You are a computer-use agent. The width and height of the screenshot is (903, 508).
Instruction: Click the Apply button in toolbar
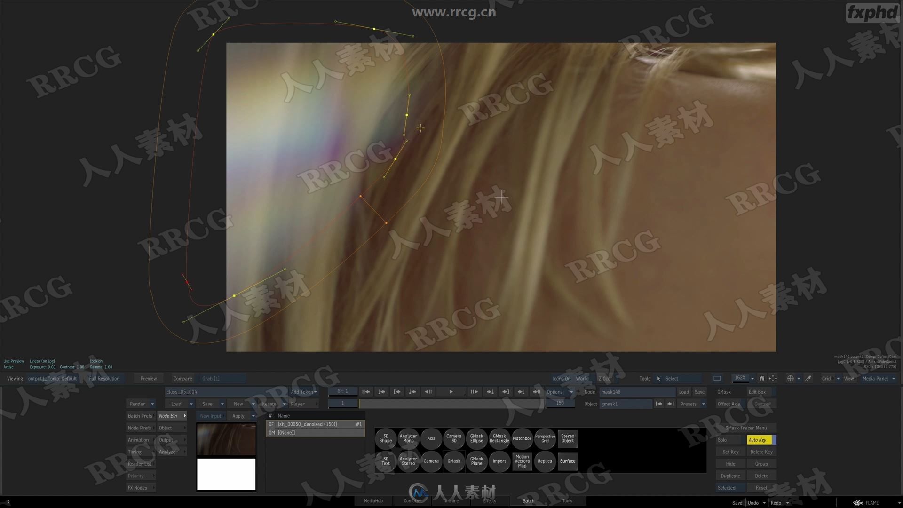(x=238, y=416)
